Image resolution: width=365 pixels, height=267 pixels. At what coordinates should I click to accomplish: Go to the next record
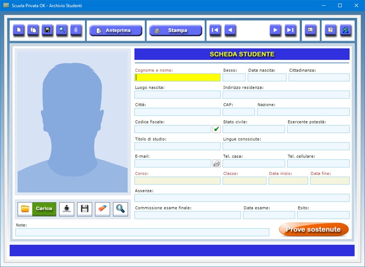coord(275,30)
